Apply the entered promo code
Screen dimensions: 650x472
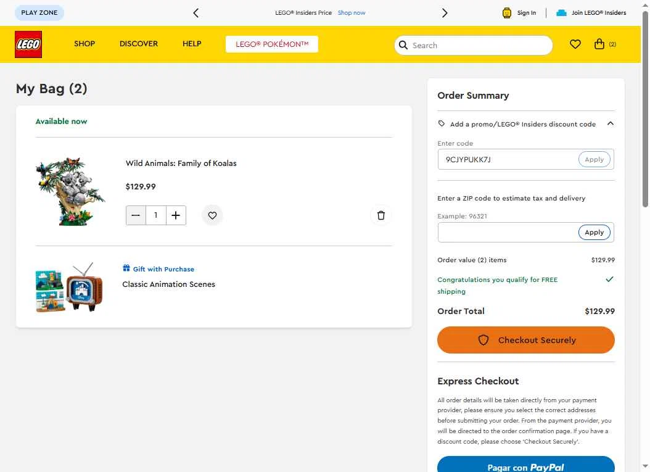click(x=594, y=159)
